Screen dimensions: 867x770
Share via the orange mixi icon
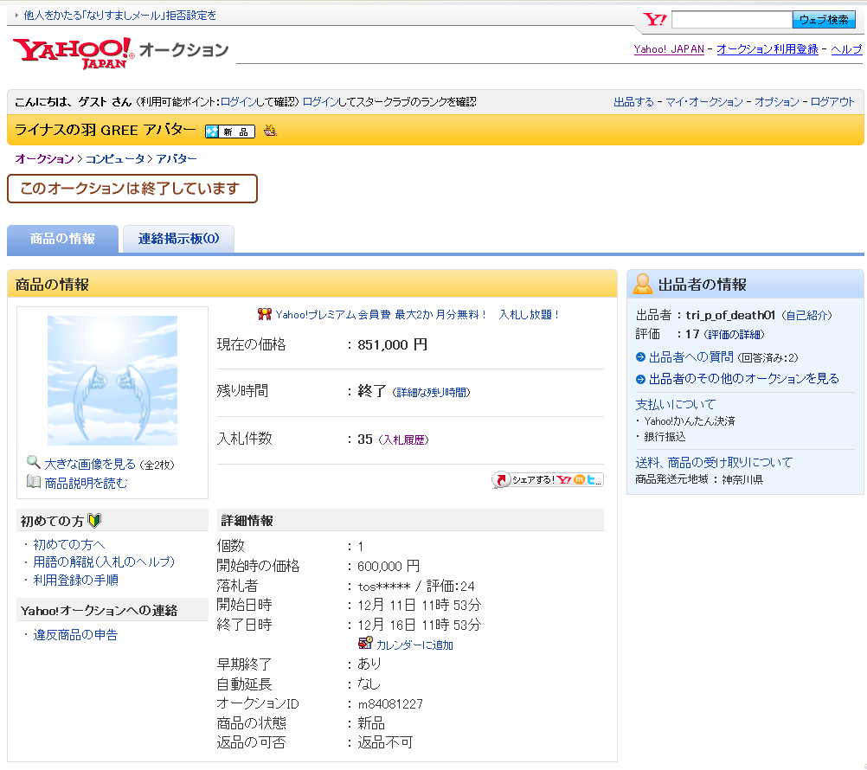579,480
